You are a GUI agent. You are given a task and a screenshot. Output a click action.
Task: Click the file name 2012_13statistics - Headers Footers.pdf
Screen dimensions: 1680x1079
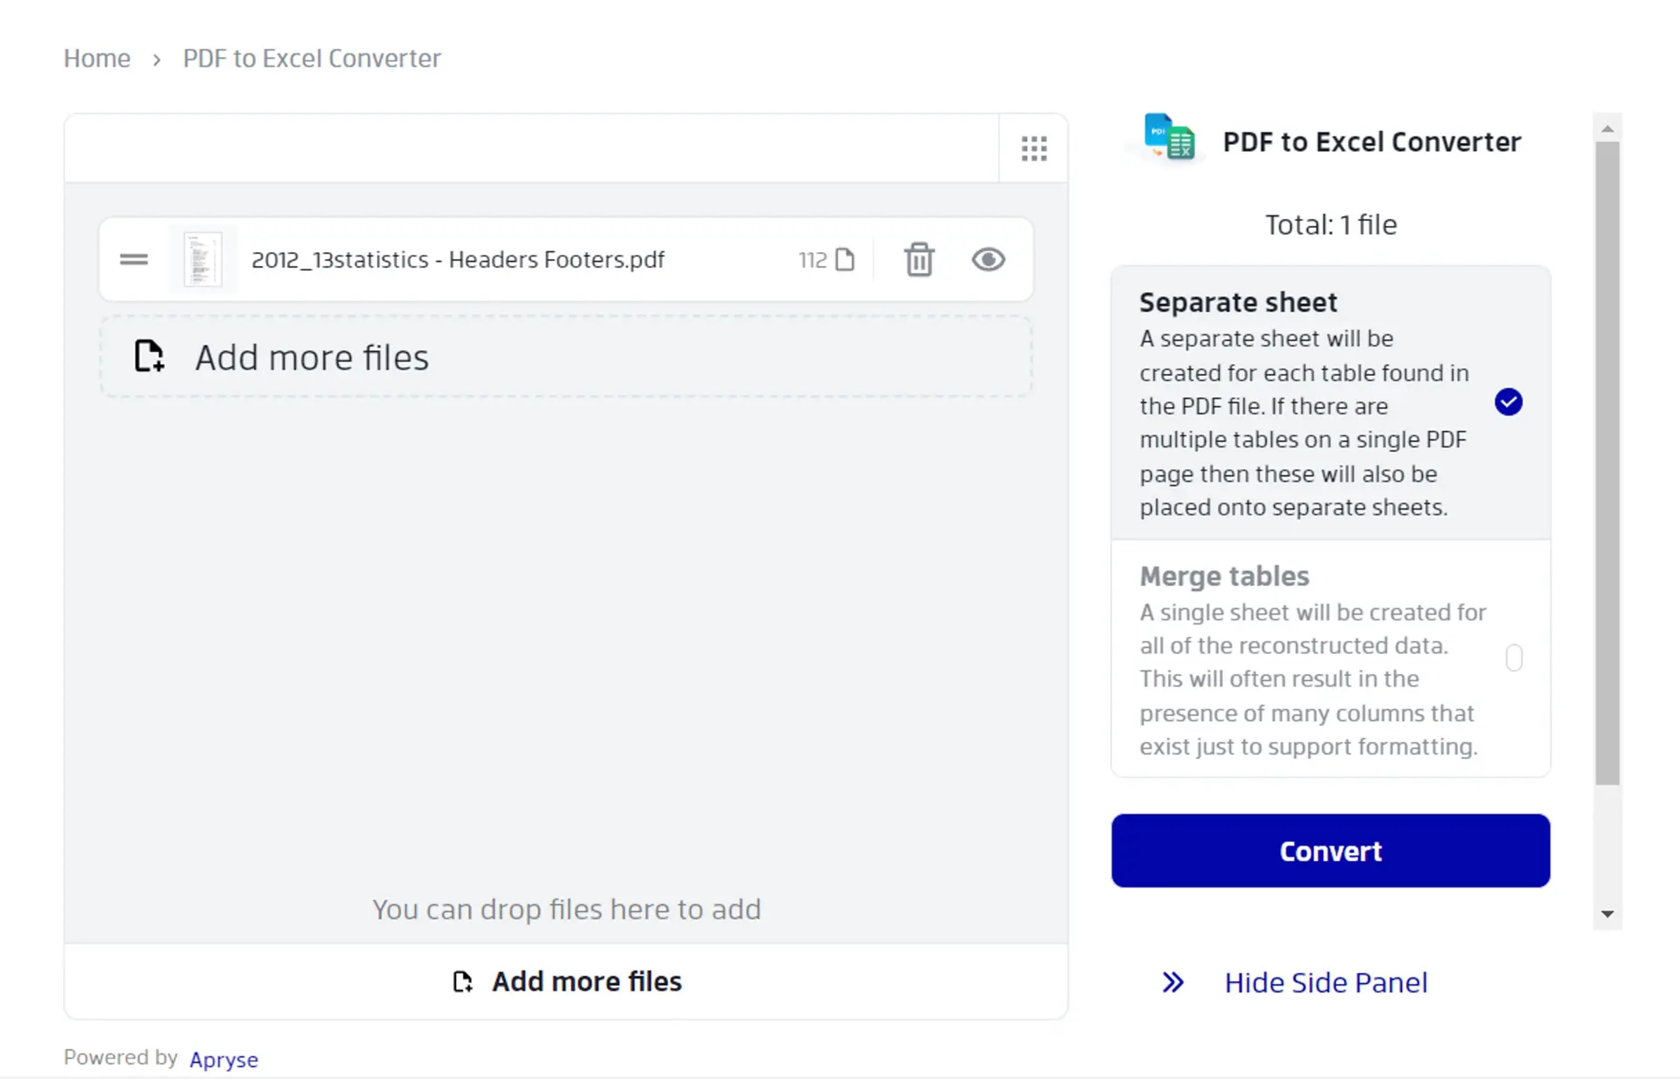[x=458, y=260]
